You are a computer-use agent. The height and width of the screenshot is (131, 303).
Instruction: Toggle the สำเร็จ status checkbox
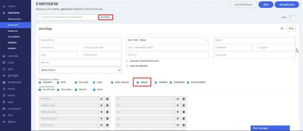pyautogui.click(x=58, y=83)
